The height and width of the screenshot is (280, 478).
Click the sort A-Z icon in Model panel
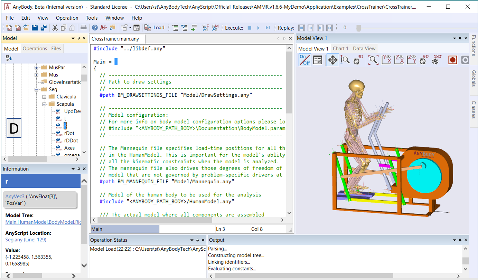point(9,58)
